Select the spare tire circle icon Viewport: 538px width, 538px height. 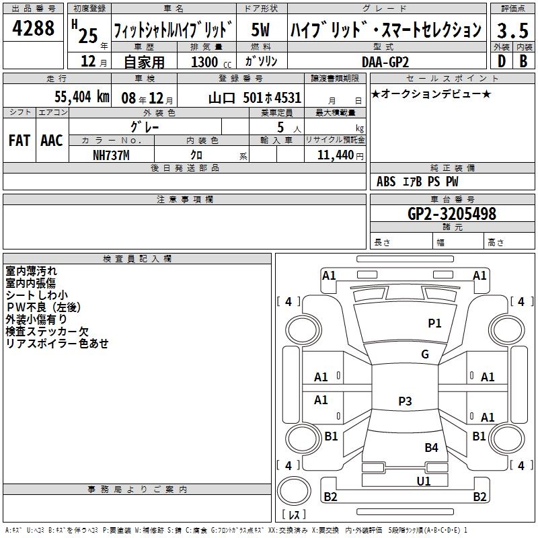point(295,489)
